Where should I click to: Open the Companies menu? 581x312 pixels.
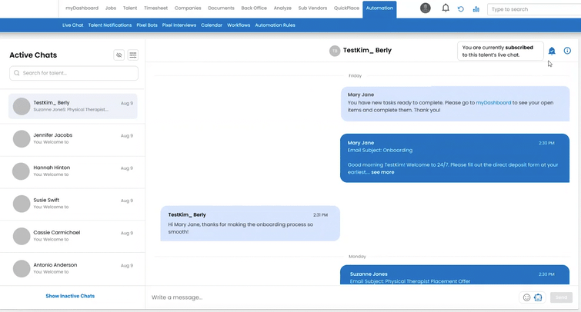point(188,8)
